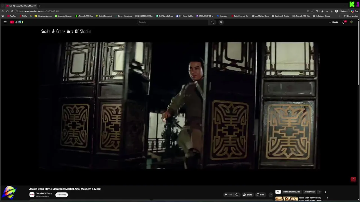Start voice search with the microphone icon

pyautogui.click(x=221, y=22)
